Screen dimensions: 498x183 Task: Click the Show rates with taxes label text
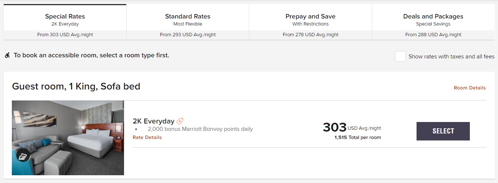click(x=451, y=57)
